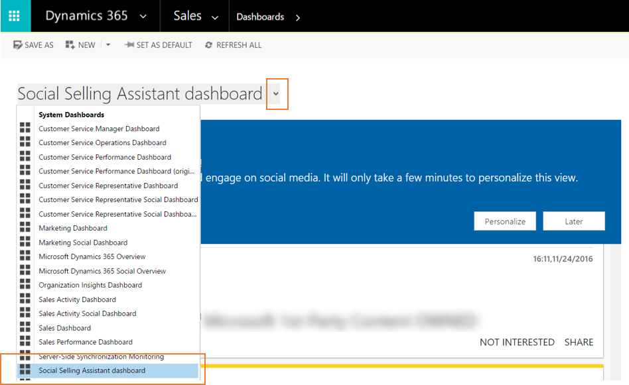This screenshot has height=385, width=629.
Task: Select Organization Insights Dashboard
Action: click(x=90, y=285)
